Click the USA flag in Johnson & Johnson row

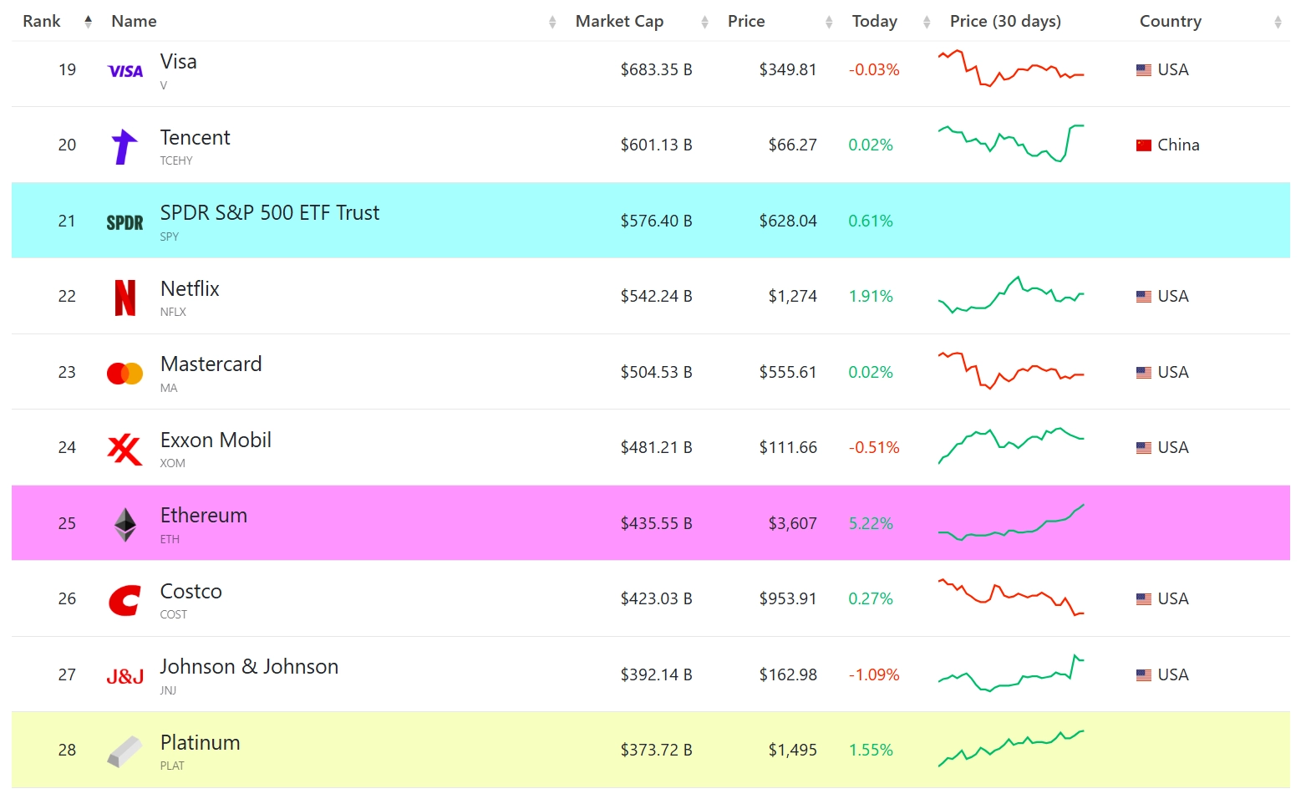[1144, 675]
